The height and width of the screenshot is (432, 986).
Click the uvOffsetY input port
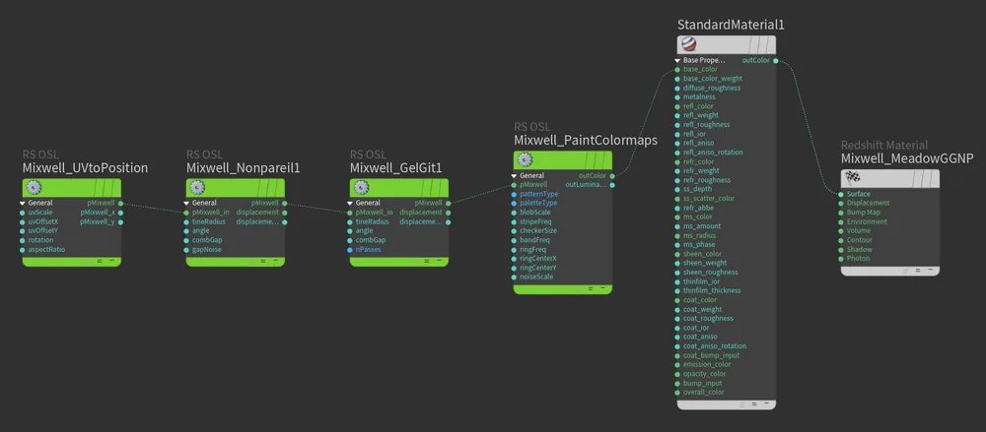tap(23, 231)
